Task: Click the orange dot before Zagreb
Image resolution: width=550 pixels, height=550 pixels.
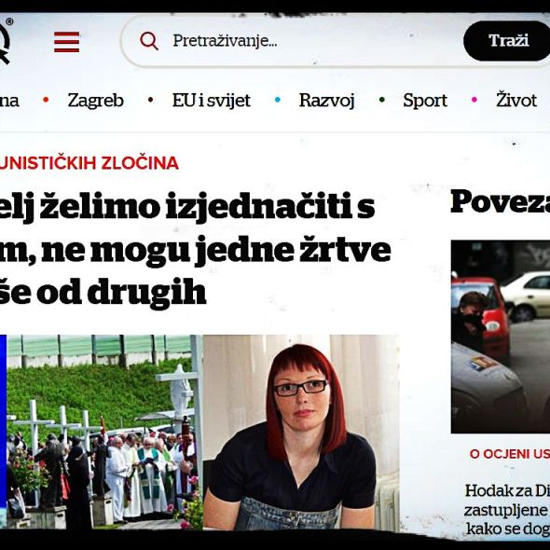Action: pyautogui.click(x=46, y=100)
